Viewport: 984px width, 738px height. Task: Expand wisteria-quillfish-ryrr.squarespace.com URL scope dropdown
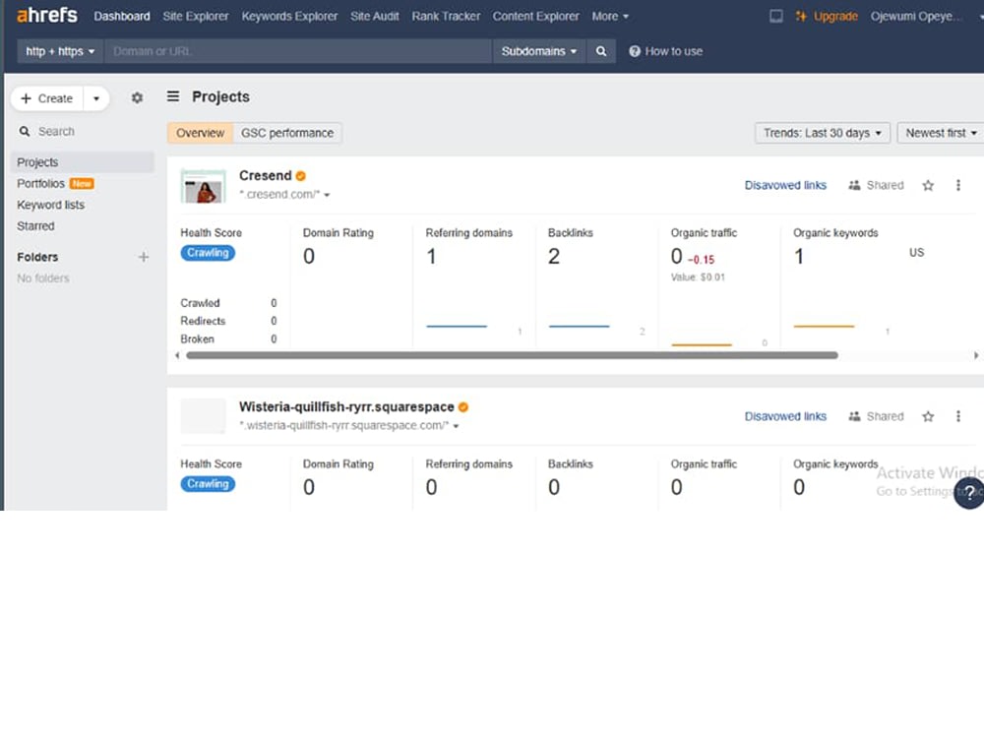(457, 426)
